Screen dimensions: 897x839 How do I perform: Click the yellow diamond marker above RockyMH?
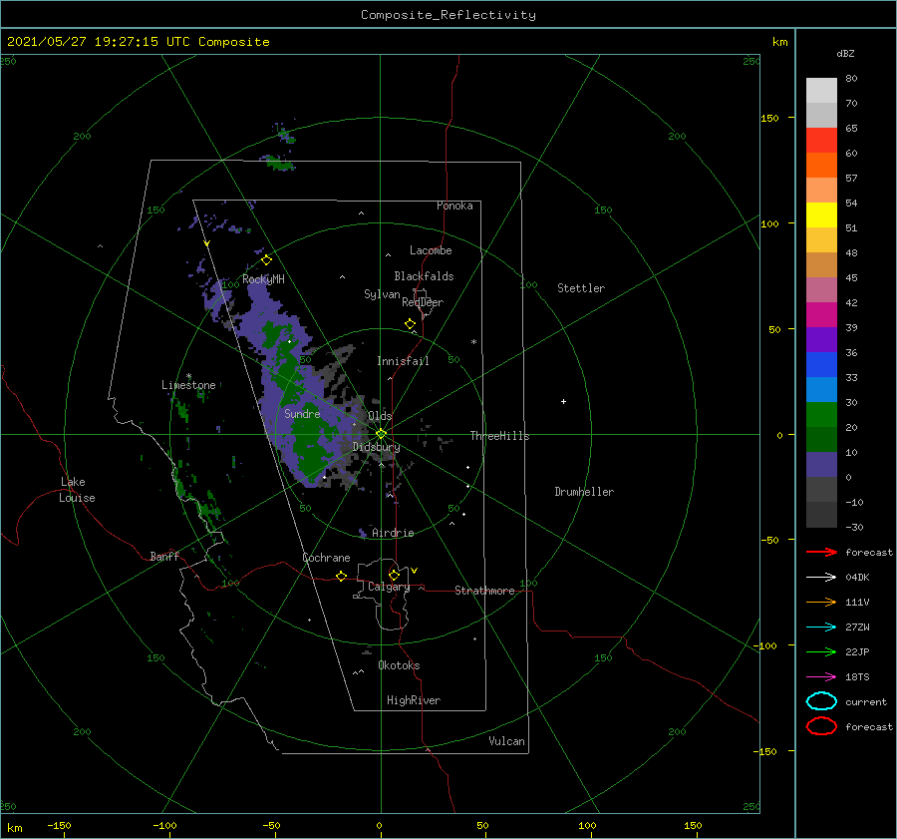pyautogui.click(x=266, y=260)
